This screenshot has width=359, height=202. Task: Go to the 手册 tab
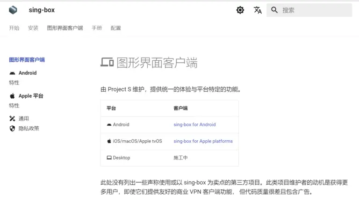point(97,28)
